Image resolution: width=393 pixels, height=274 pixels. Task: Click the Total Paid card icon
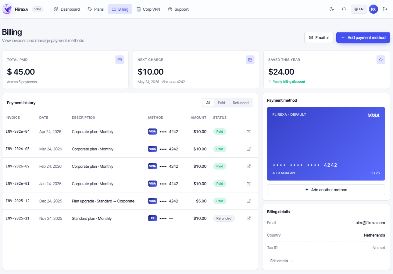(120, 60)
